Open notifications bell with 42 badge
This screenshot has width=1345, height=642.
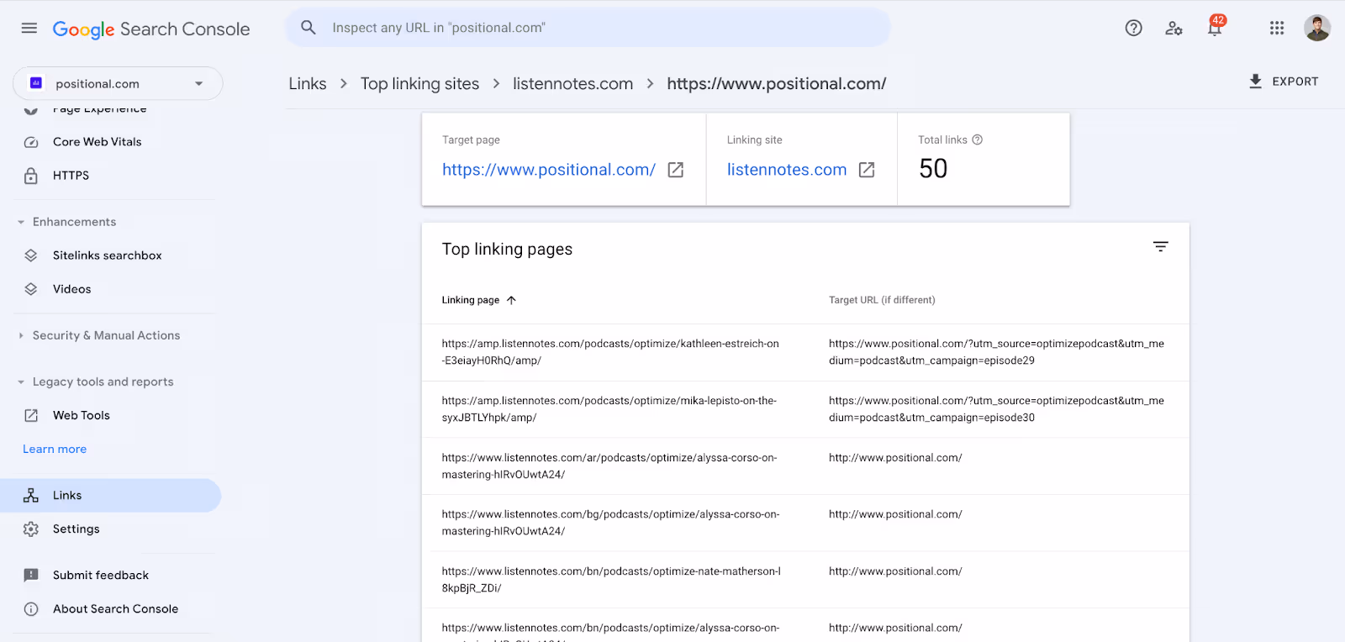click(1215, 29)
